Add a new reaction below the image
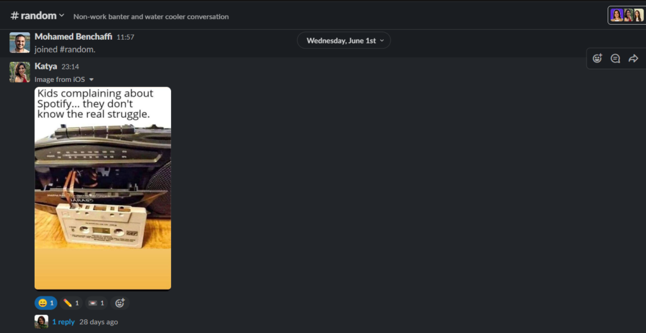The width and height of the screenshot is (646, 333). coord(120,303)
